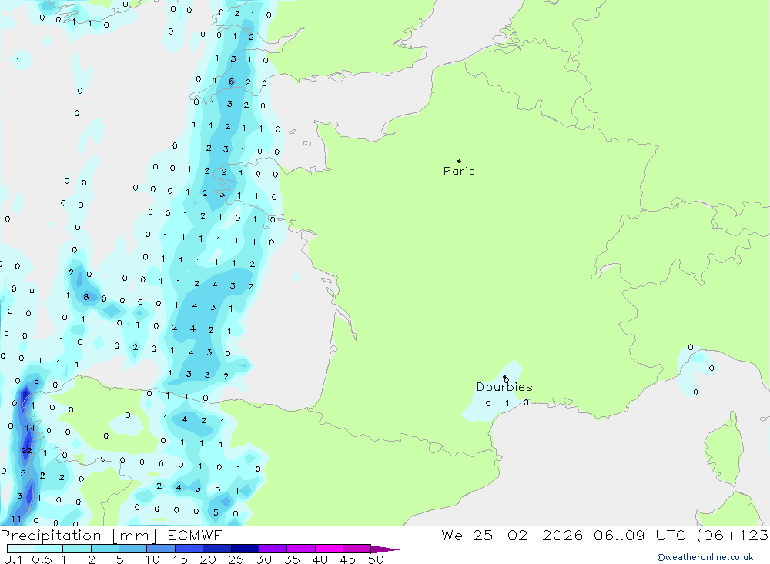Image resolution: width=770 pixels, height=564 pixels.
Task: Click the 8 mm precipitation value on map
Action: (x=86, y=296)
